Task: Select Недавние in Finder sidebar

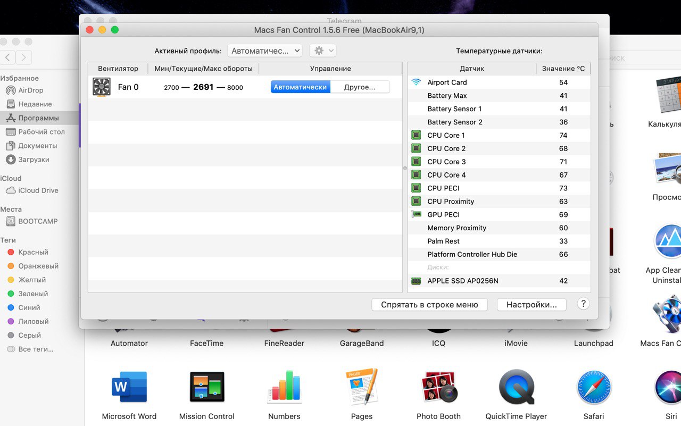Action: pyautogui.click(x=35, y=104)
